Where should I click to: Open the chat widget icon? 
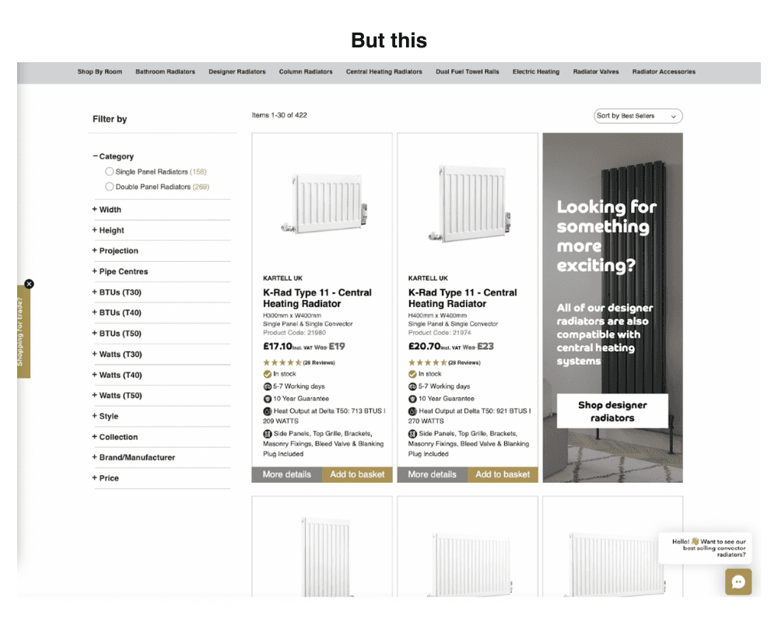pos(738,582)
